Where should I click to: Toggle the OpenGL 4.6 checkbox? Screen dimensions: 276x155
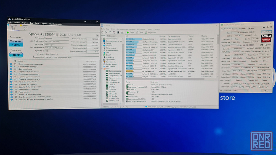point(259,87)
